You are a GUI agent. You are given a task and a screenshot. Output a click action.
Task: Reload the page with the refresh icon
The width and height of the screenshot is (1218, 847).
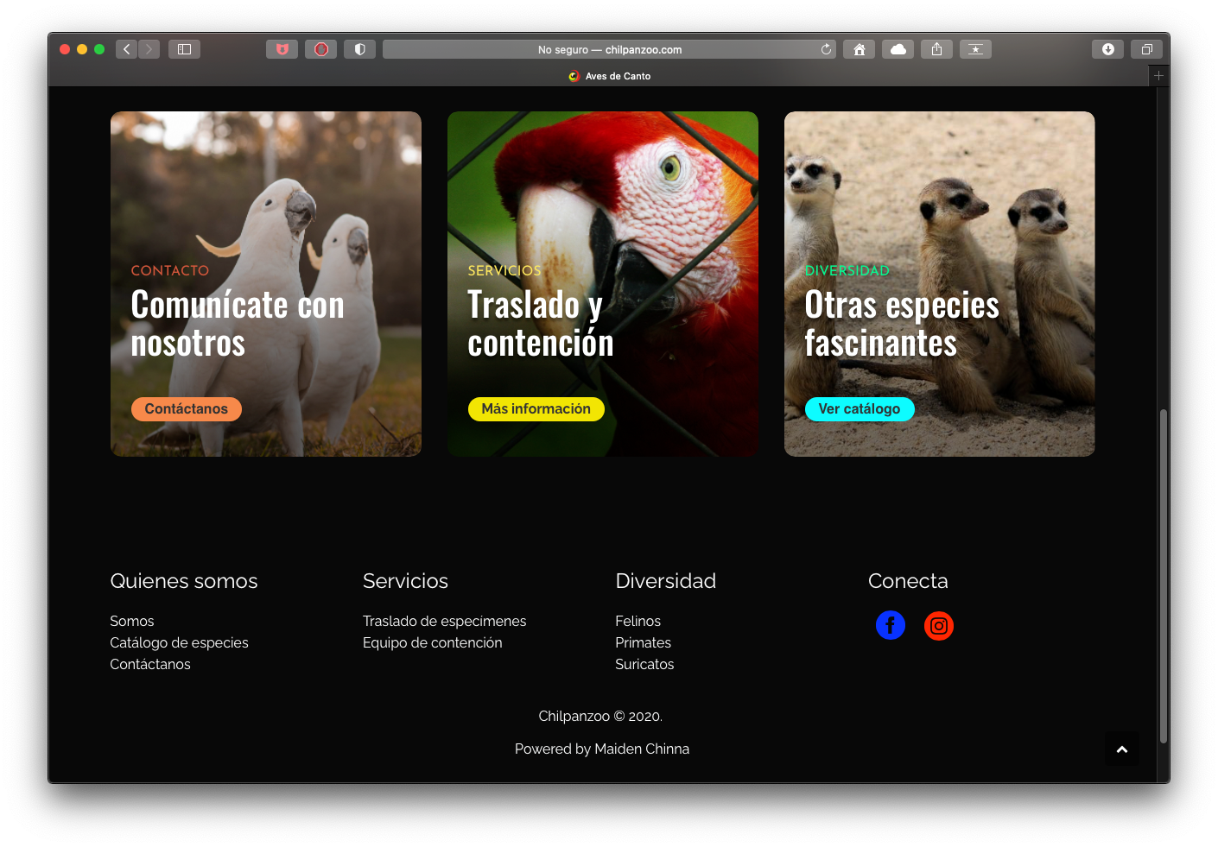click(826, 49)
